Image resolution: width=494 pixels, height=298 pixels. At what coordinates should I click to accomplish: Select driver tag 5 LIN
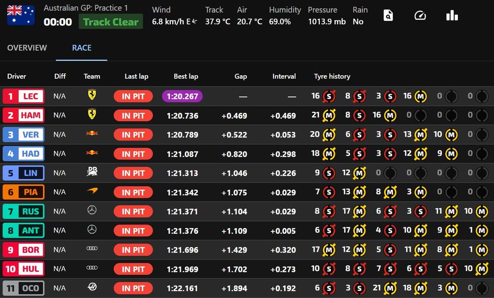(24, 173)
